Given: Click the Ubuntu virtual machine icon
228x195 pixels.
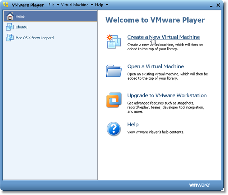Looking at the screenshot, I should coord(10,27).
